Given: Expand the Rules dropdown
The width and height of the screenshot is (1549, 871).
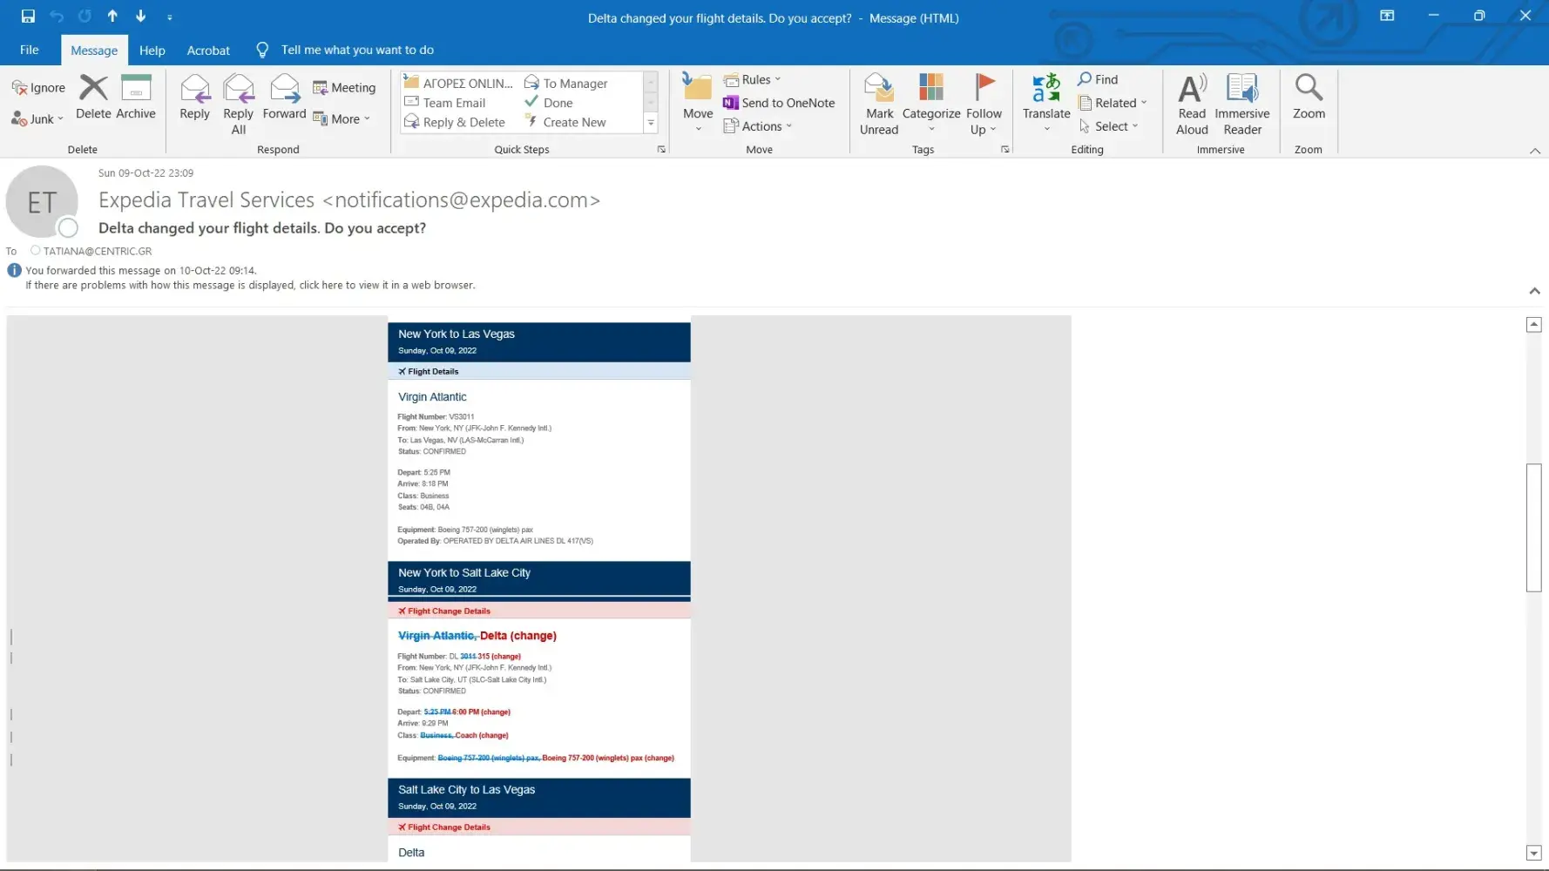Looking at the screenshot, I should (754, 79).
